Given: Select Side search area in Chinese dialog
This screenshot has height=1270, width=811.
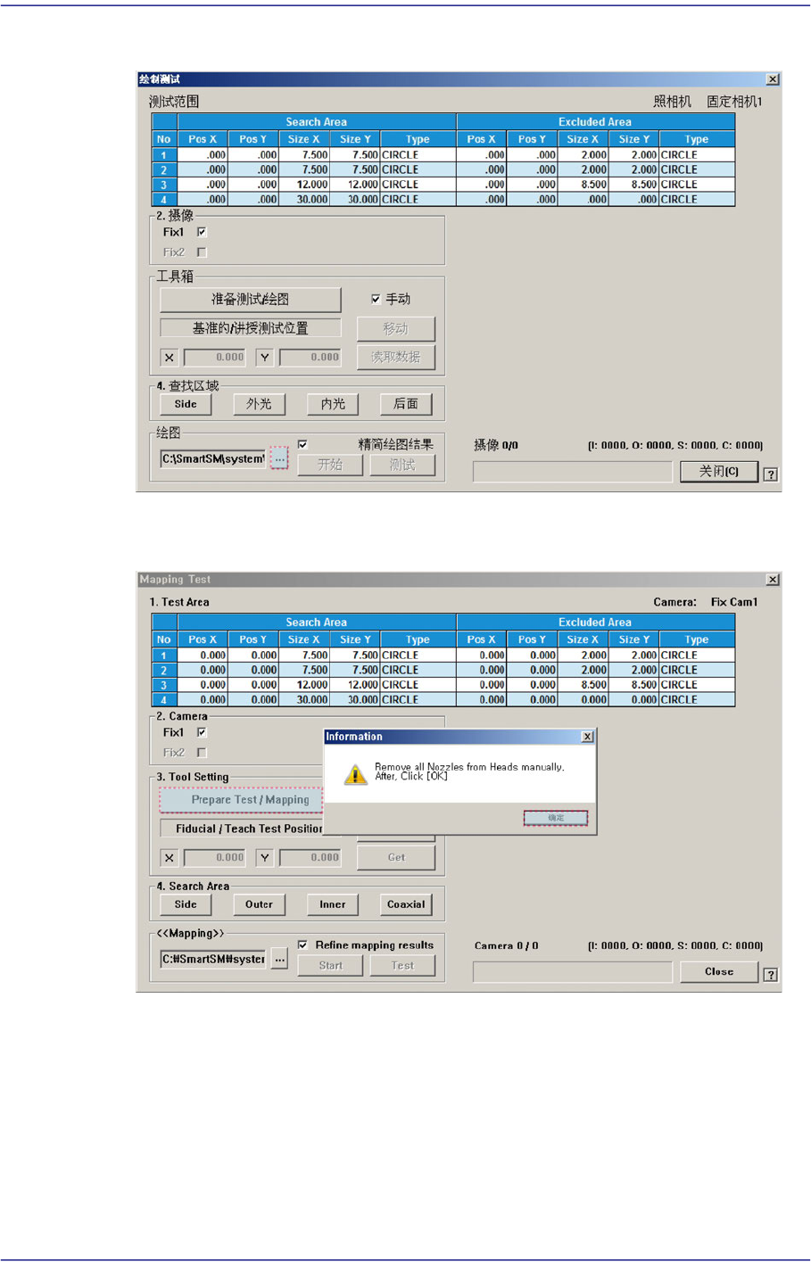Looking at the screenshot, I should coord(186,404).
